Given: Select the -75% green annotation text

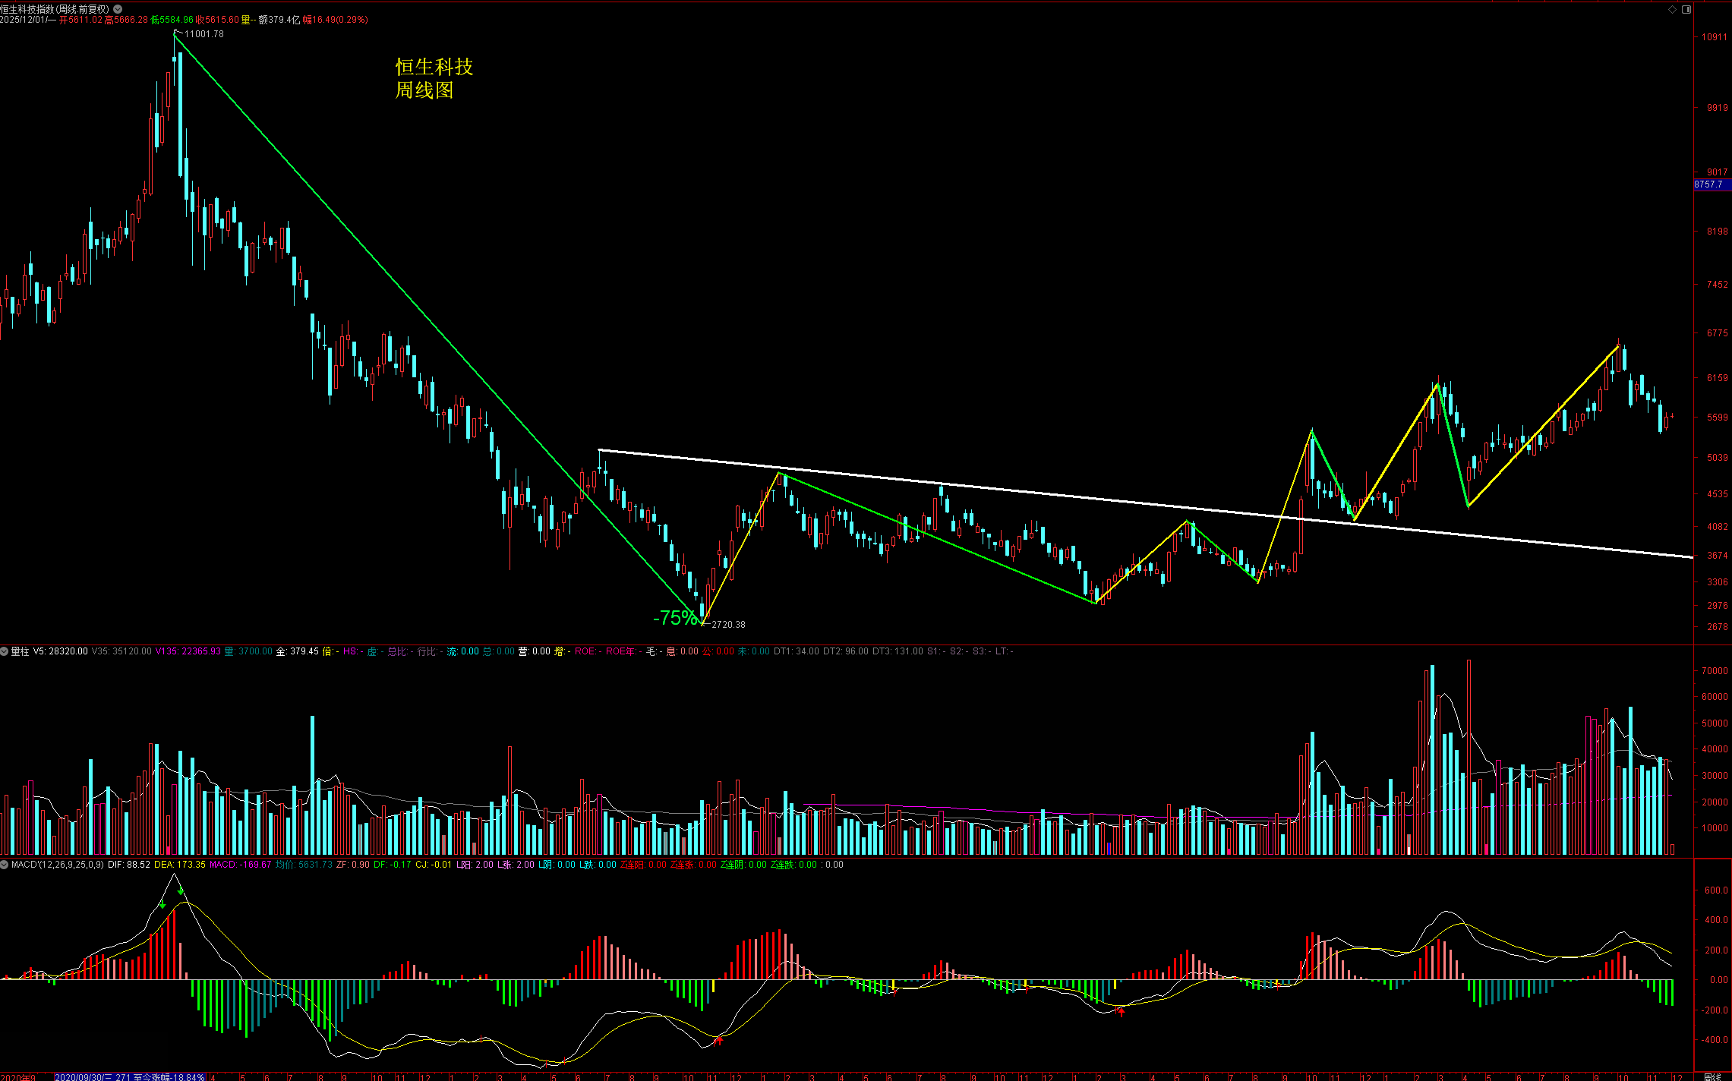Looking at the screenshot, I should [x=674, y=618].
